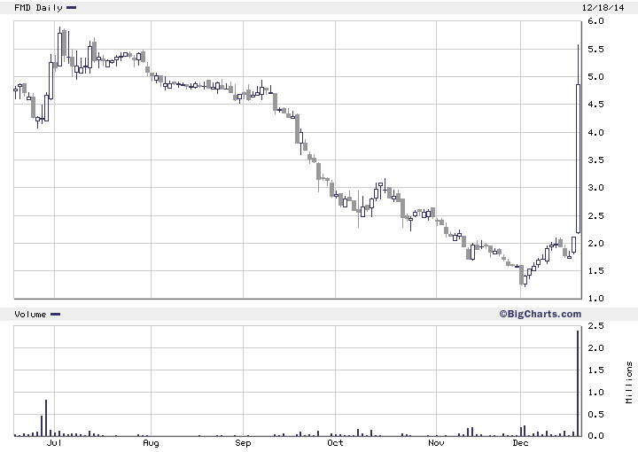Click the Oct month label on the axis
The image size is (638, 452).
pyautogui.click(x=335, y=442)
